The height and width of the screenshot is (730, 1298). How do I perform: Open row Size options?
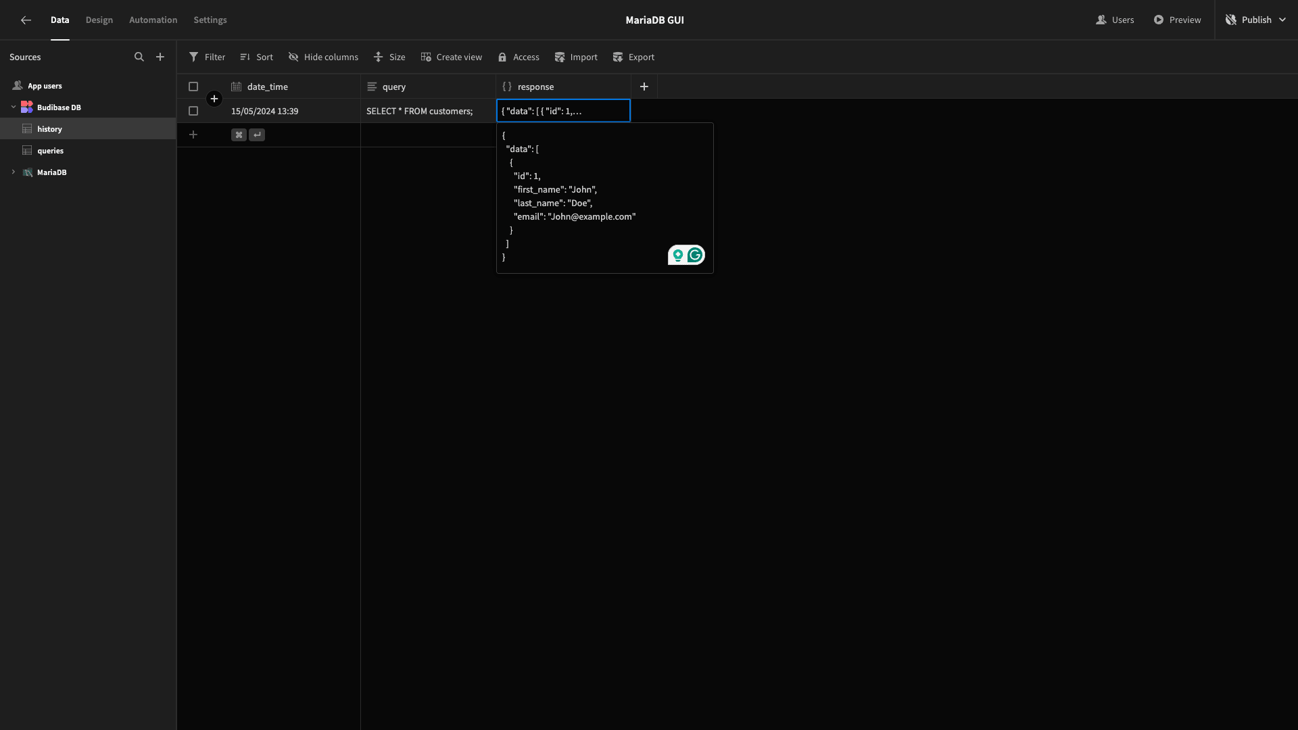[x=389, y=57]
